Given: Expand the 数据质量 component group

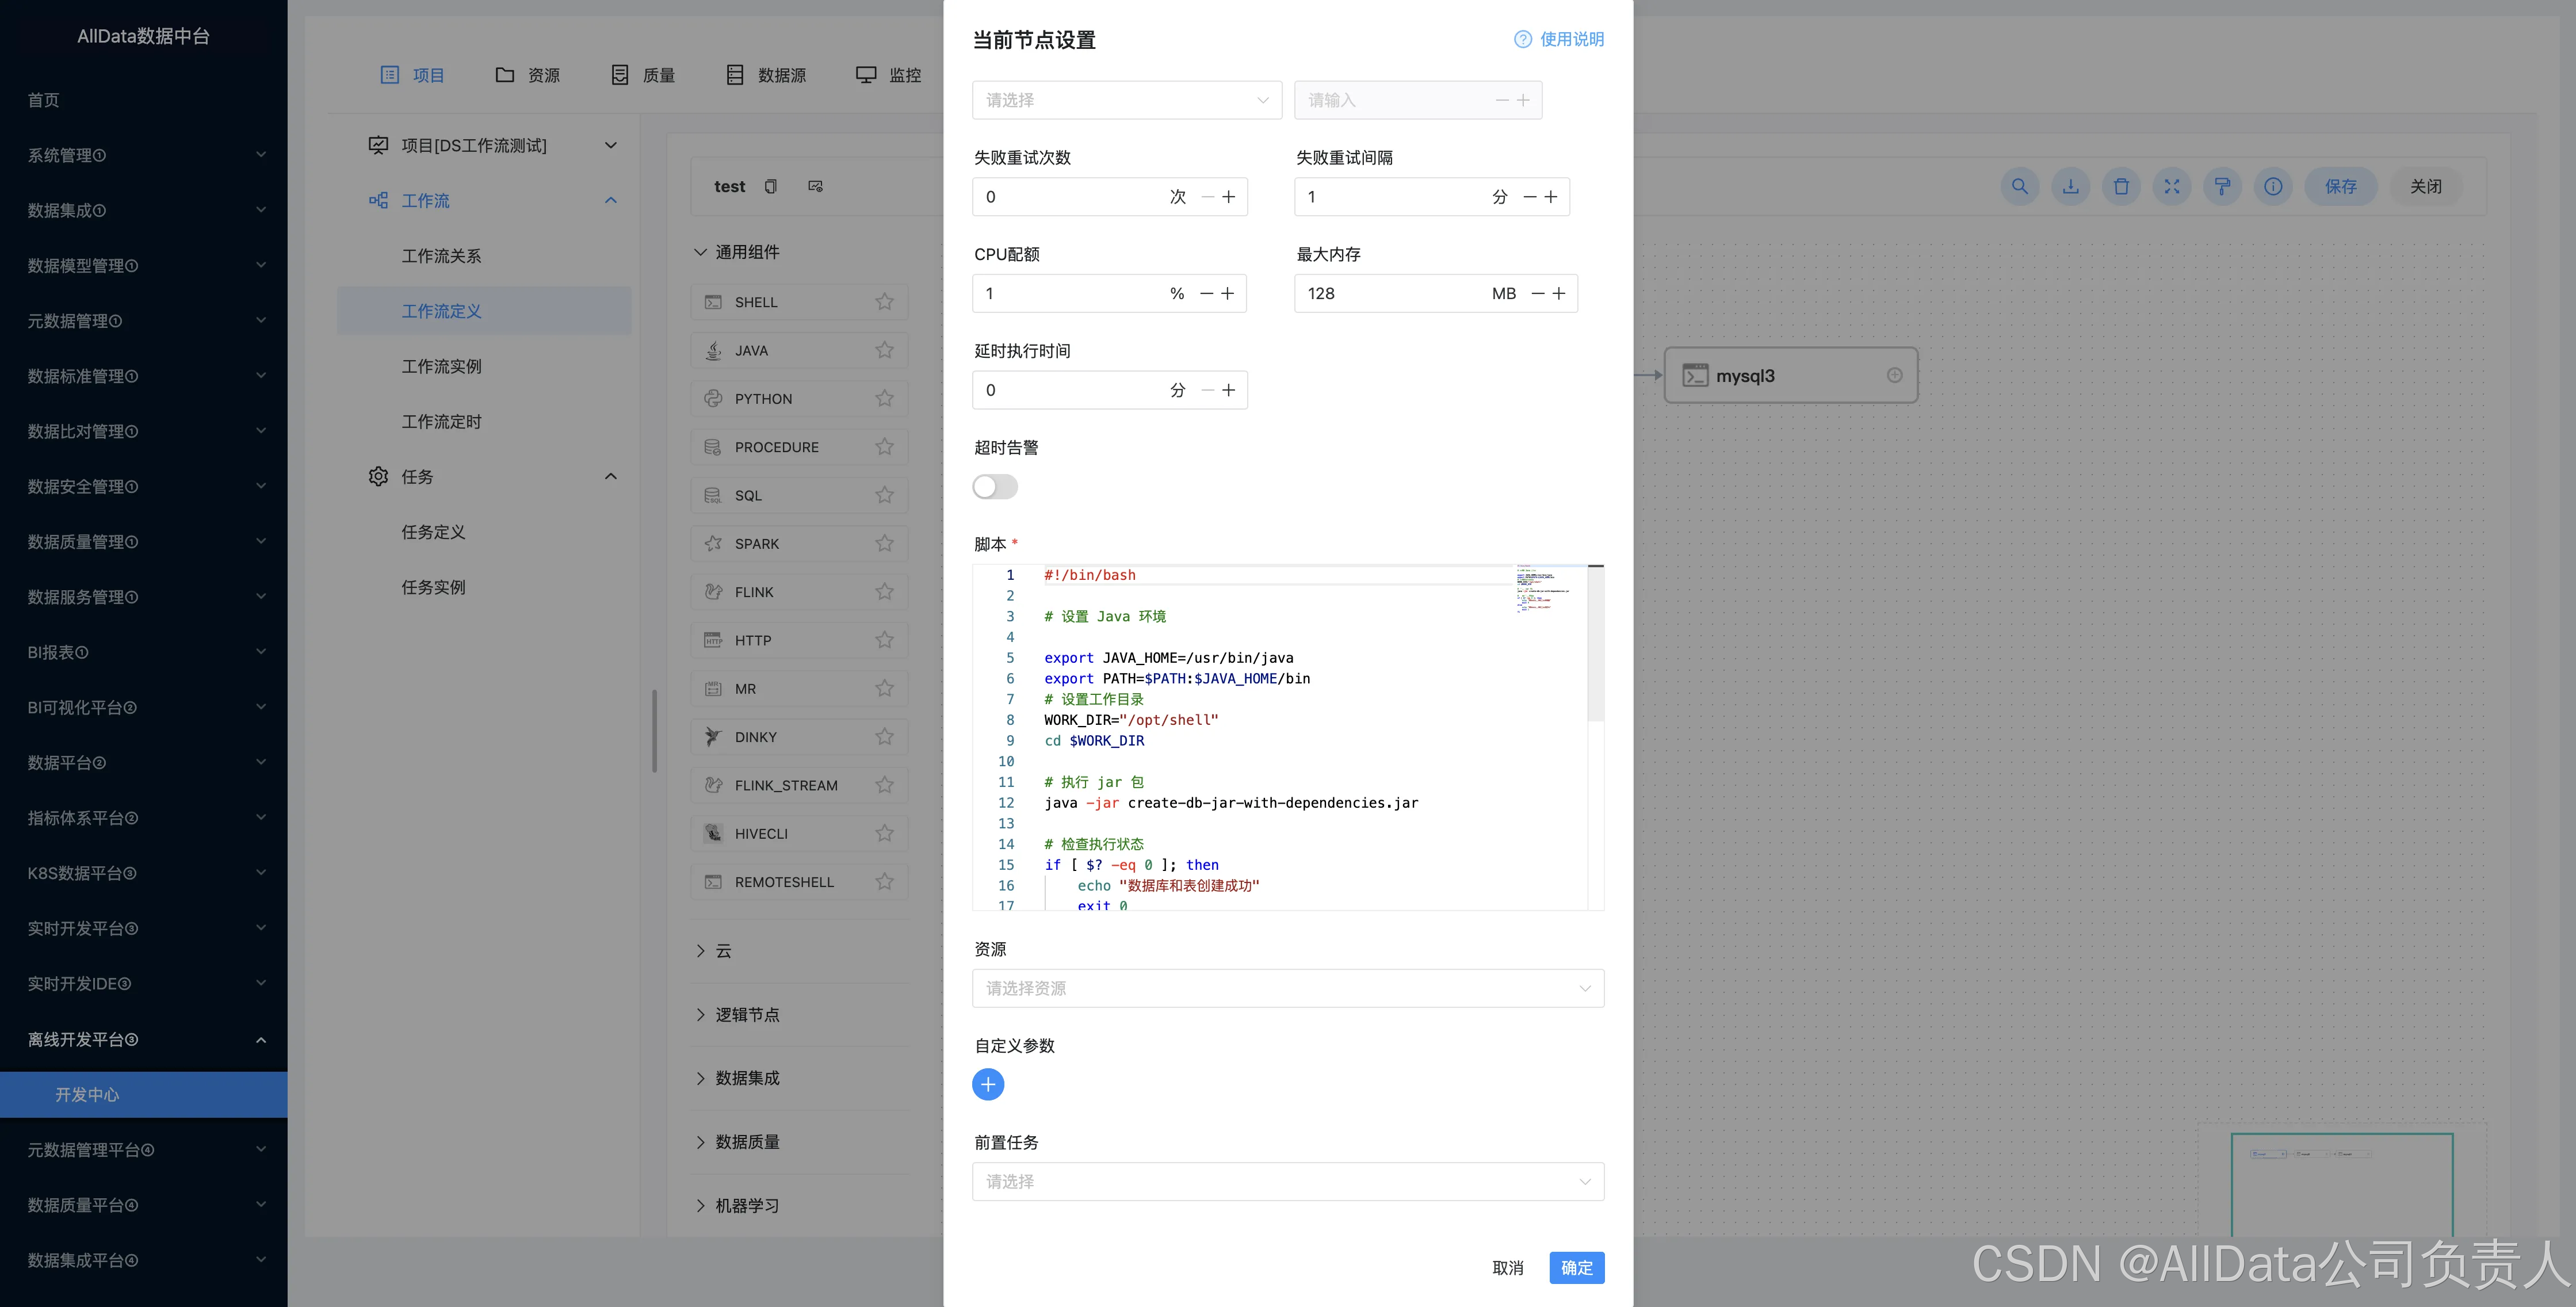Looking at the screenshot, I should pos(700,1142).
